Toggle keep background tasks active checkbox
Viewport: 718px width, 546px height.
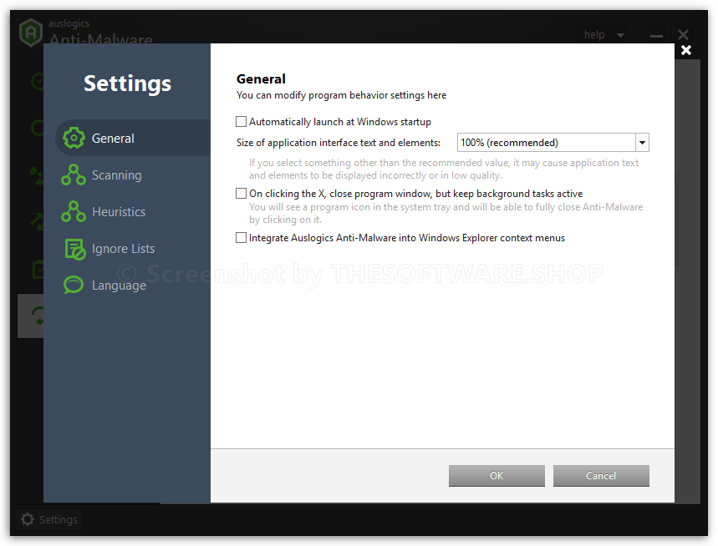[x=241, y=194]
